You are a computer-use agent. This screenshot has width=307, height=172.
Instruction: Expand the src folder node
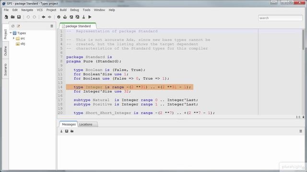coord(14,38)
